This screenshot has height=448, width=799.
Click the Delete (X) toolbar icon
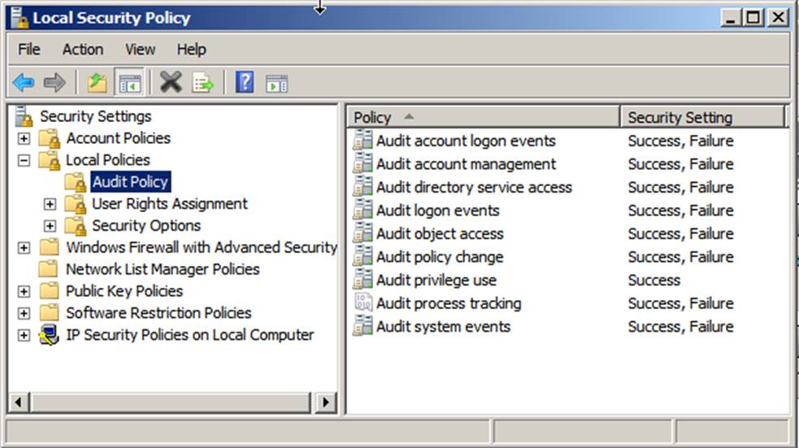coord(171,82)
